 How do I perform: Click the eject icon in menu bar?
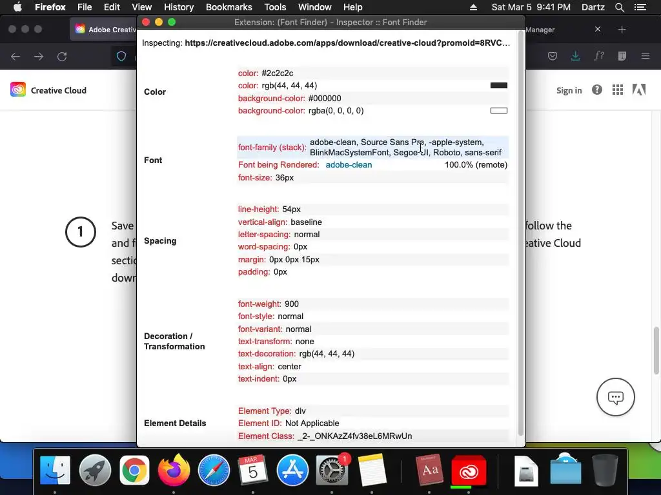tap(473, 7)
